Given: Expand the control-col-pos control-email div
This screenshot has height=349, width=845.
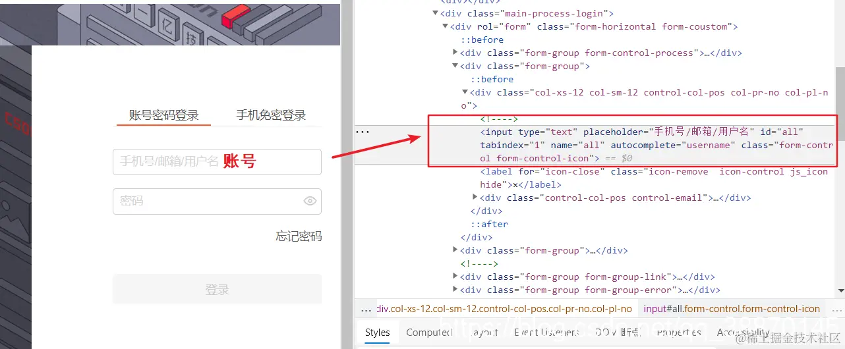Looking at the screenshot, I should tap(476, 198).
